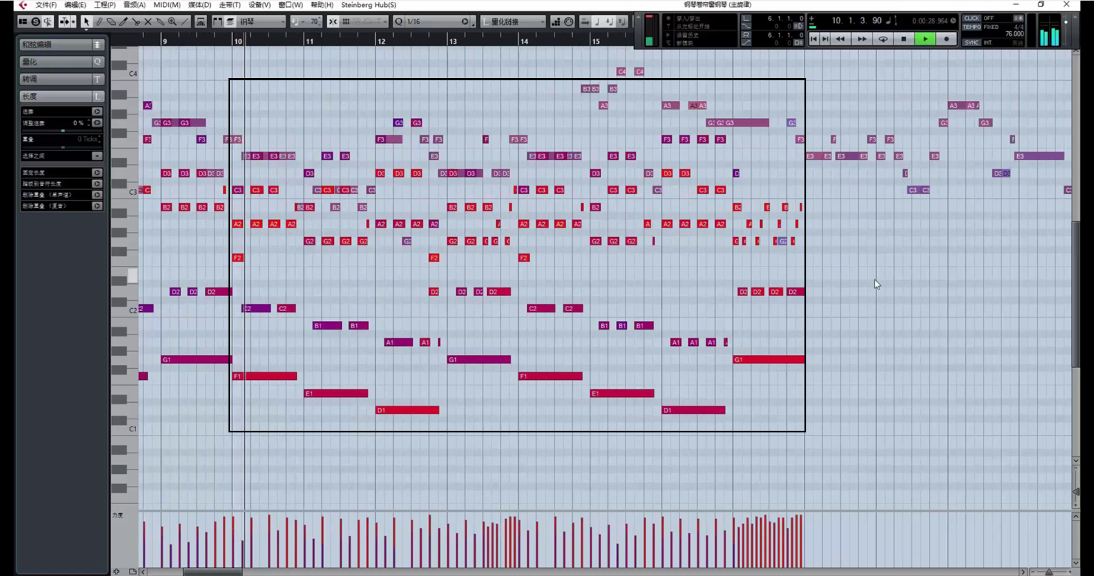
Task: Toggle SYNC external sync button
Action: (x=971, y=42)
